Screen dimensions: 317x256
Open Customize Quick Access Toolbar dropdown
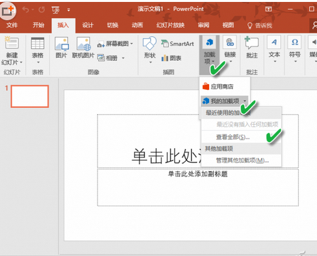point(68,10)
